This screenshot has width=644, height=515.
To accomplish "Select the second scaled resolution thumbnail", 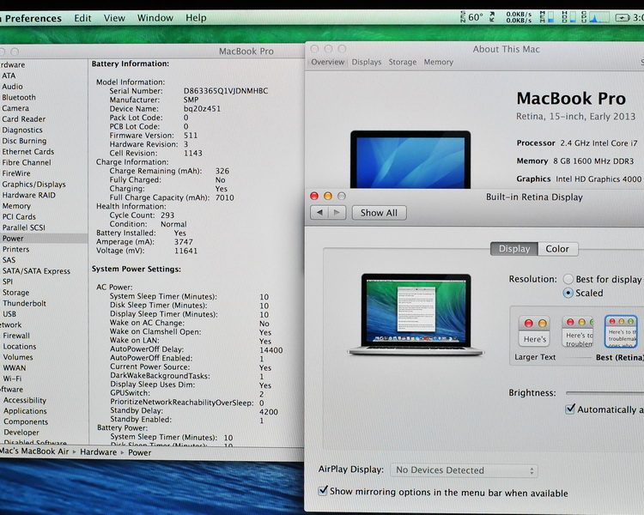I will 578,330.
